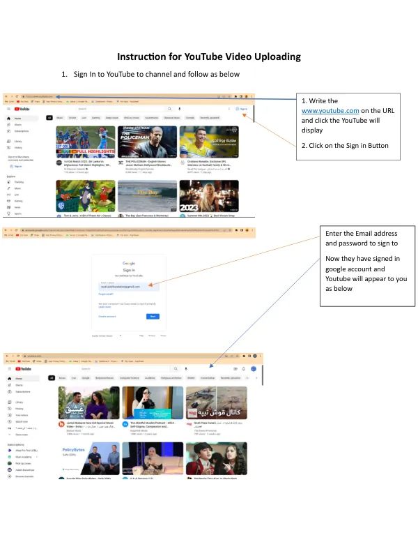
Task: Open the account avatar on signed-in YouTube
Action: coord(254,369)
